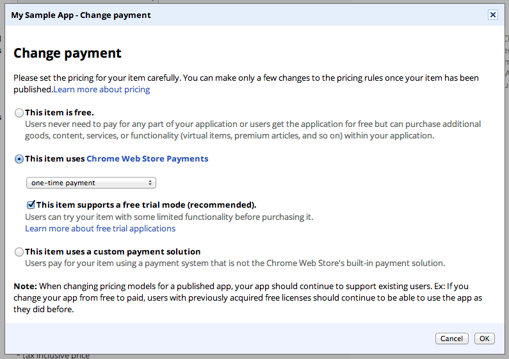Screen dimensions: 509x359
Task: Open Learn more about free trial applications
Action: (x=100, y=229)
